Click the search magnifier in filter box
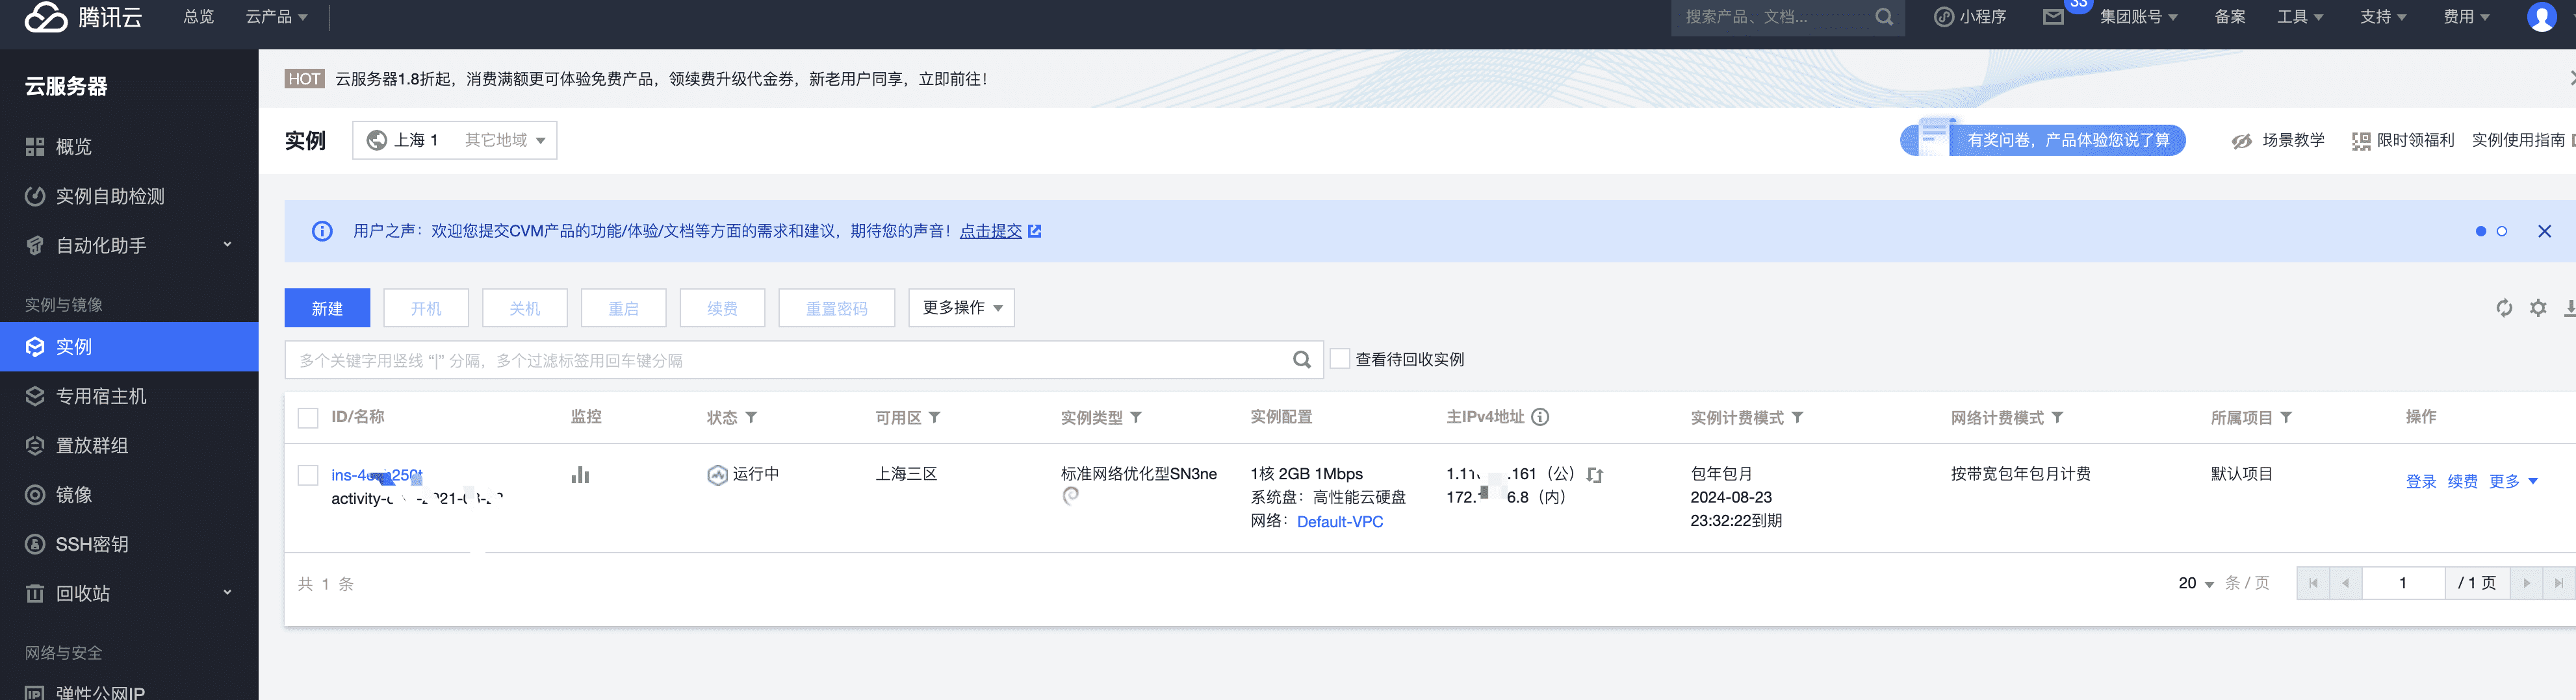2576x700 pixels. pos(1301,360)
